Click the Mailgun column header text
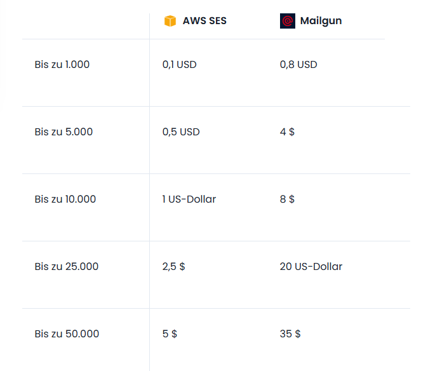This screenshot has height=371, width=428. pos(321,21)
